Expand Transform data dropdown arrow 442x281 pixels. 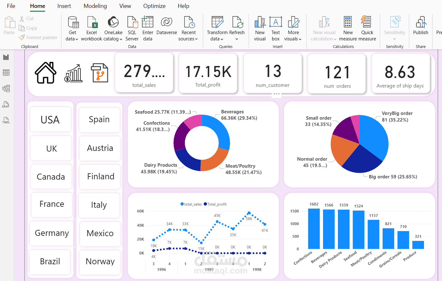[x=222, y=39]
